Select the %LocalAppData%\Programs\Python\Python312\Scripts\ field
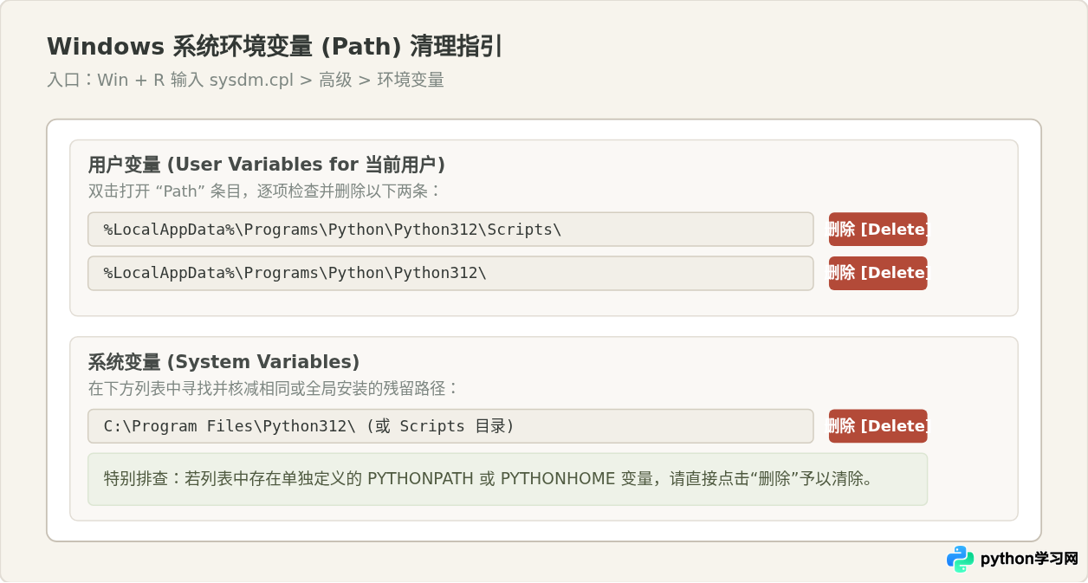Viewport: 1088px width, 583px height. coord(450,230)
